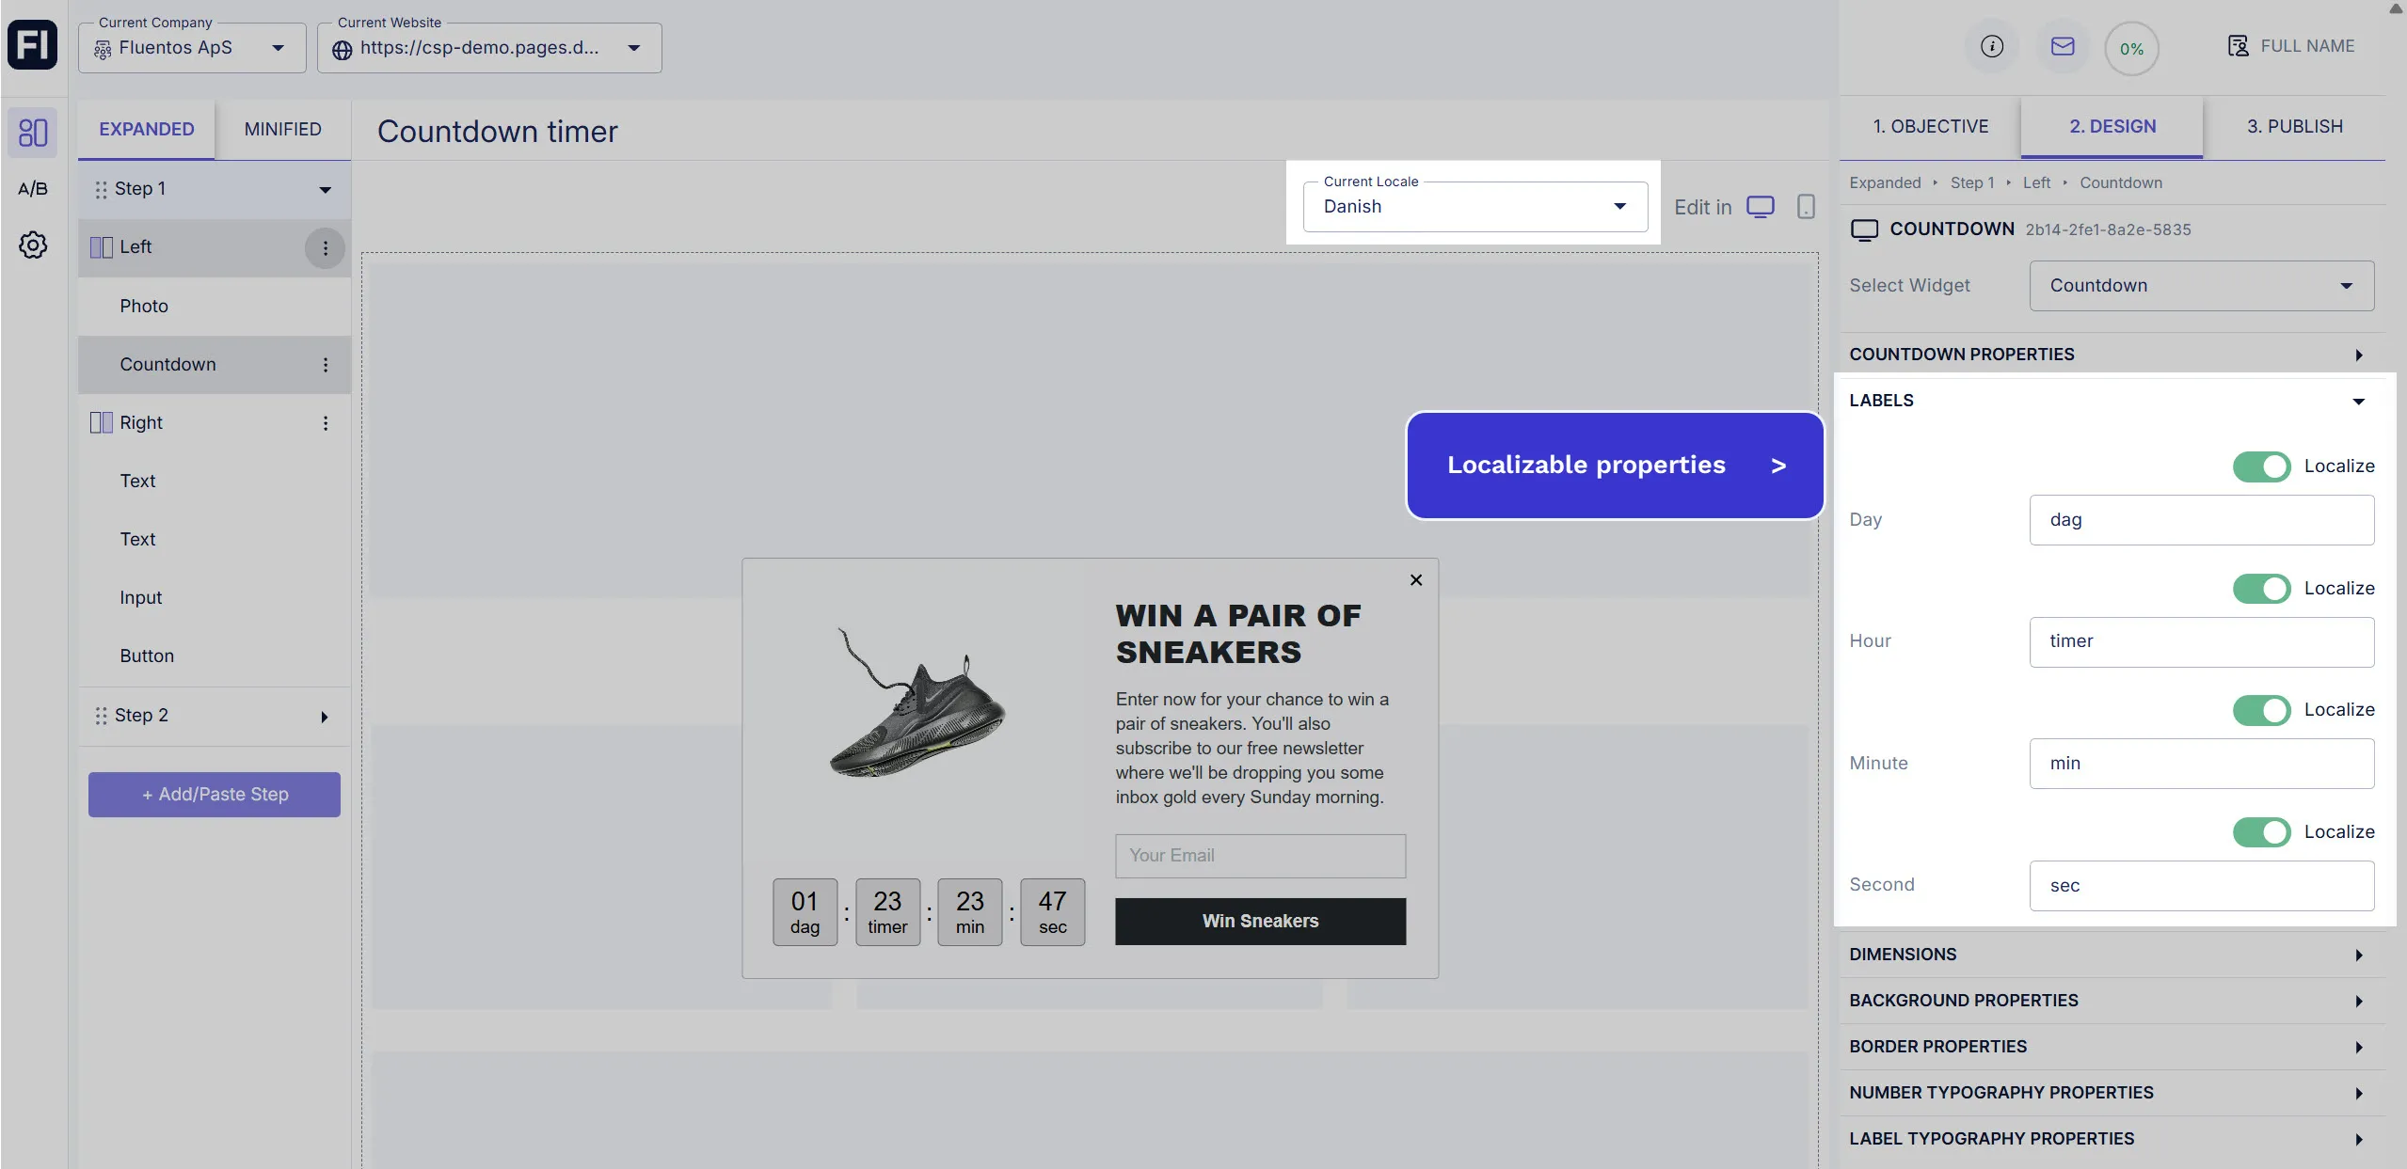Screen dimensions: 2407x1169
Task: Open the widgets layout panel in sidebar
Action: [x=33, y=133]
